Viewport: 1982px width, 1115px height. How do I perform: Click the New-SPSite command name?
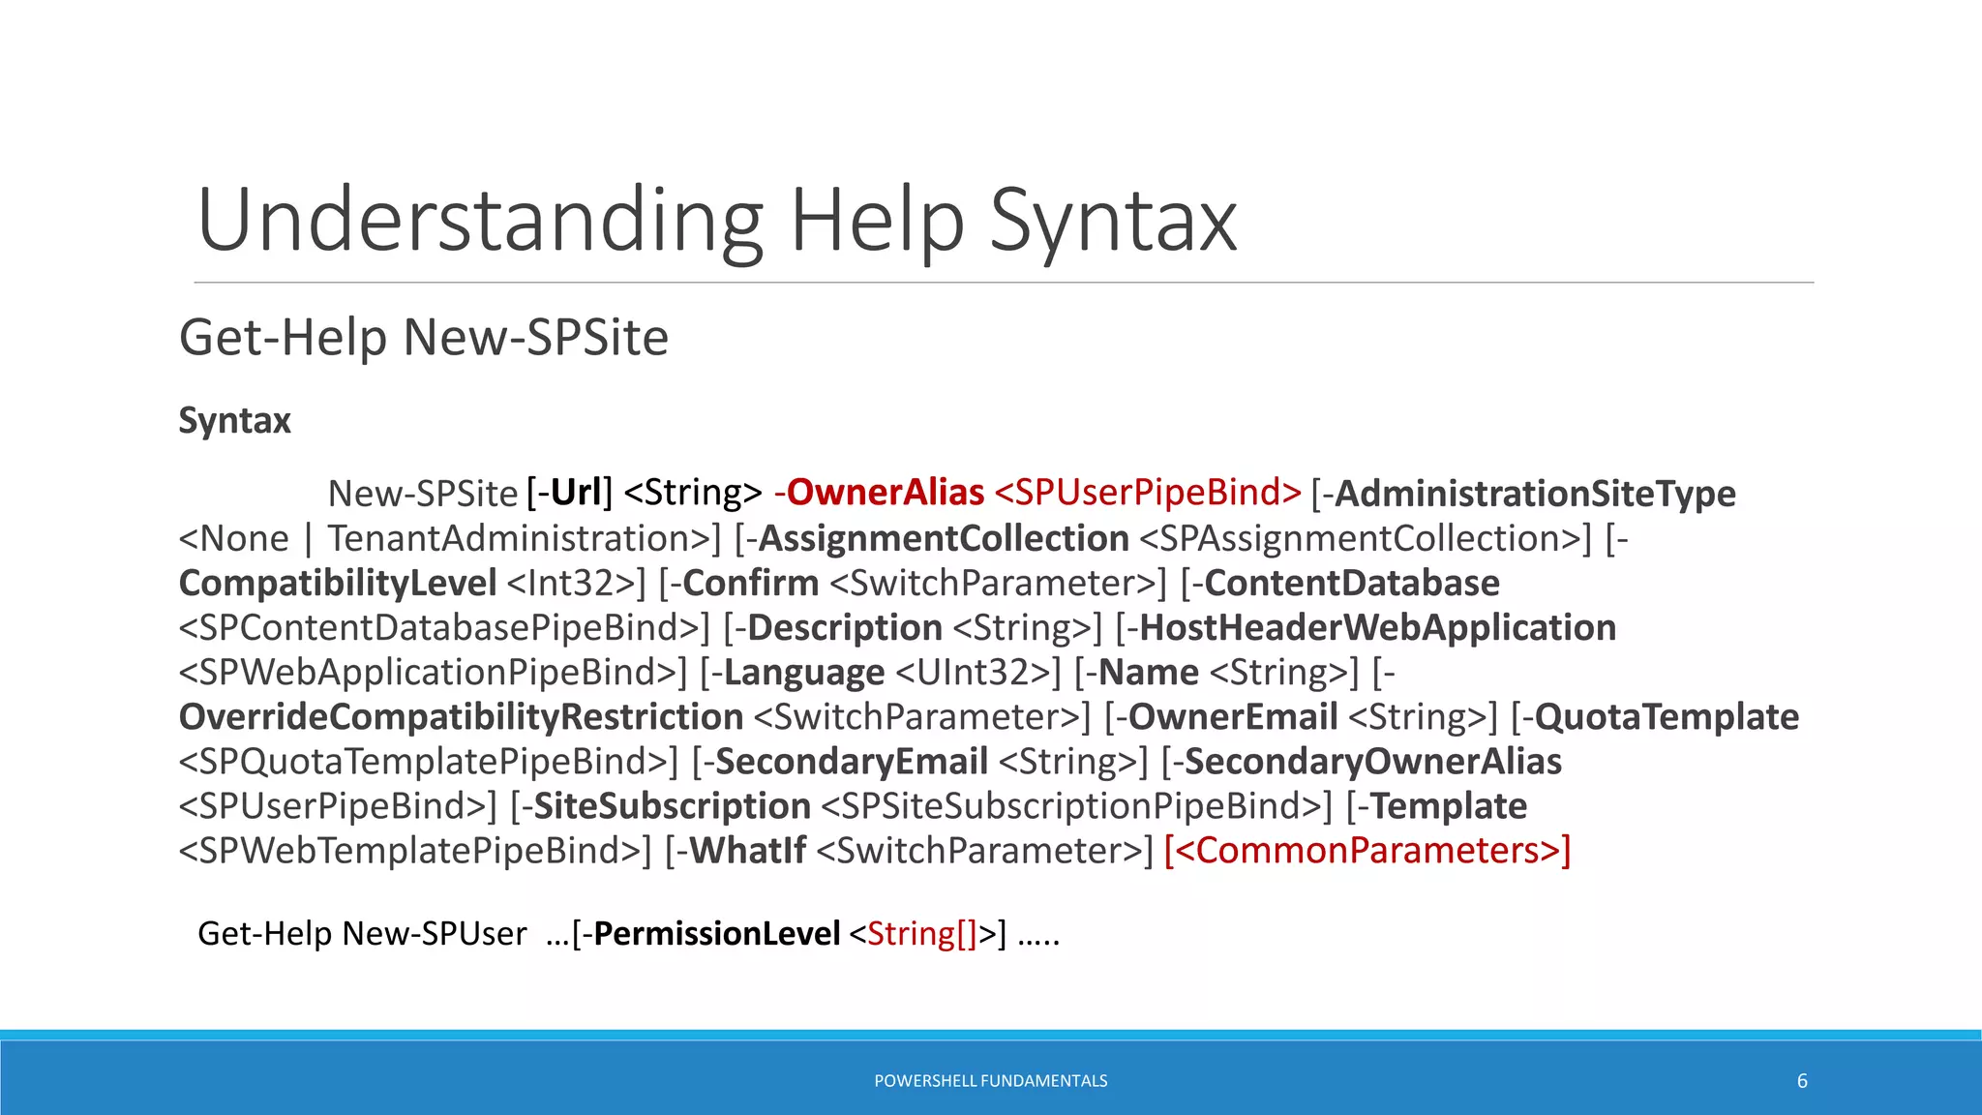point(423,494)
